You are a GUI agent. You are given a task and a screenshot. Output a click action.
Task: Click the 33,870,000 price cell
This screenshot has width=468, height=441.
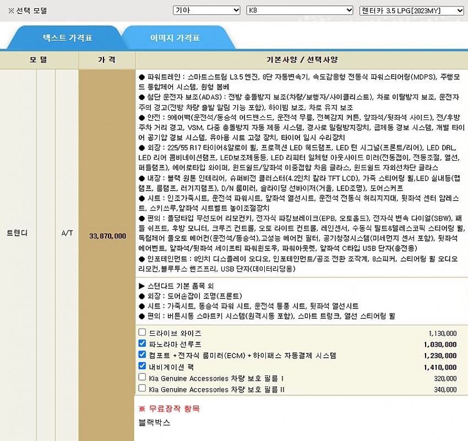coord(107,236)
